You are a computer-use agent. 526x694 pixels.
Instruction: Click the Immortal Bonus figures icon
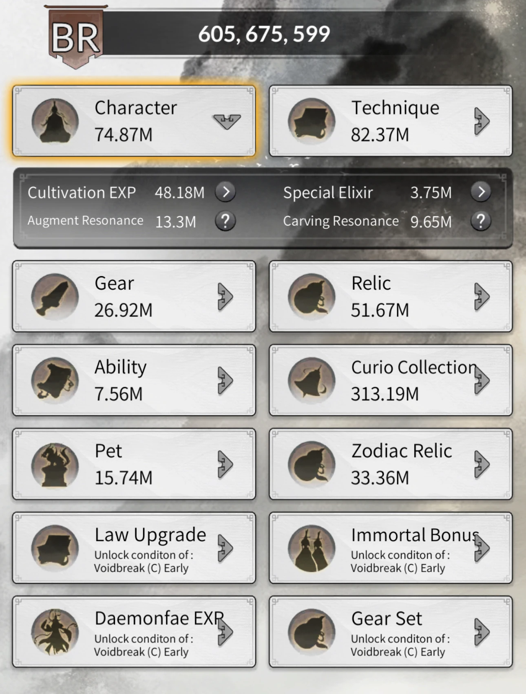click(312, 549)
